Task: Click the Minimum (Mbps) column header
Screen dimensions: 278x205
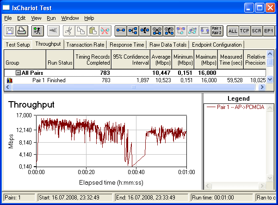Action: [183, 60]
